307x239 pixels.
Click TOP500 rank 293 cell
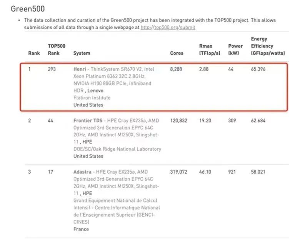point(52,69)
